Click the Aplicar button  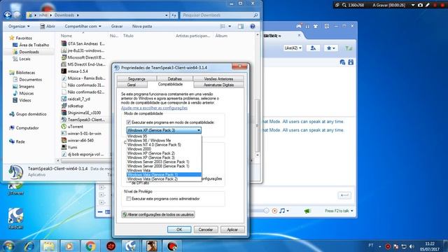(x=232, y=230)
